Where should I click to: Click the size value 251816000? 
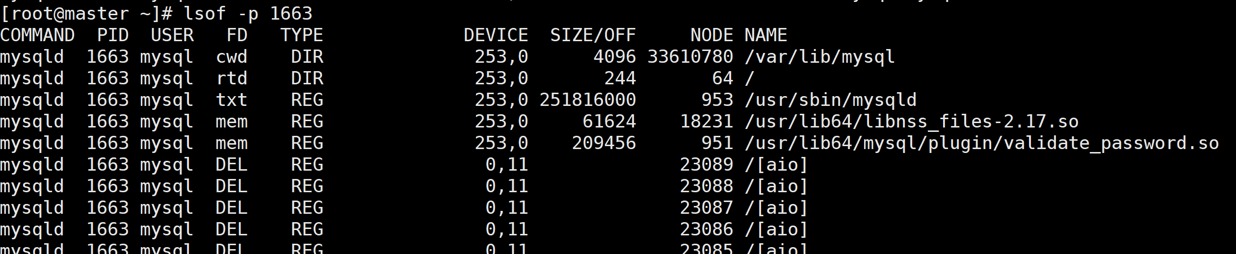pos(587,100)
